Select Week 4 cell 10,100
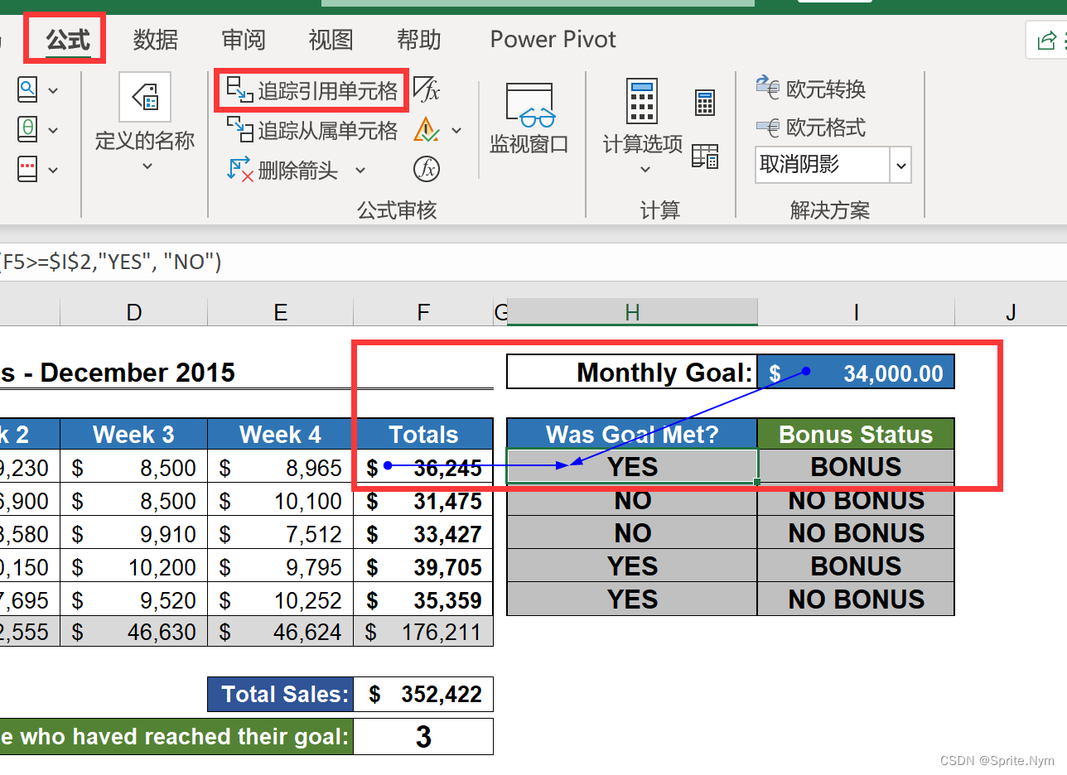 281,501
